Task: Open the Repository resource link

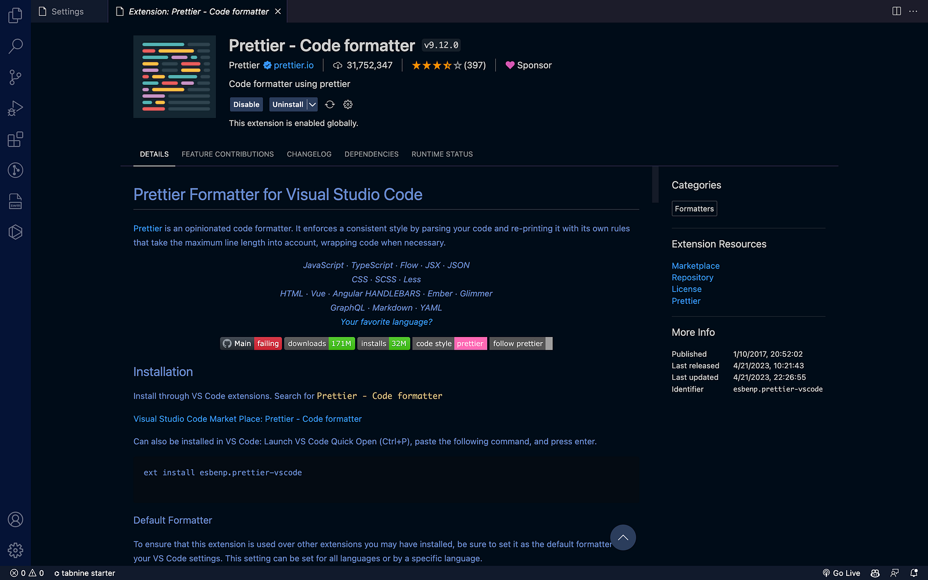Action: pyautogui.click(x=693, y=277)
